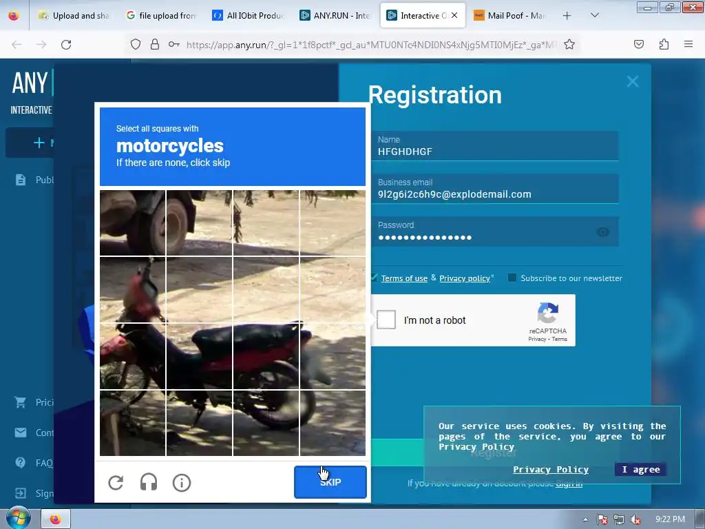705x529 pixels.
Task: Open the Privacy policy link in form
Action: point(465,278)
